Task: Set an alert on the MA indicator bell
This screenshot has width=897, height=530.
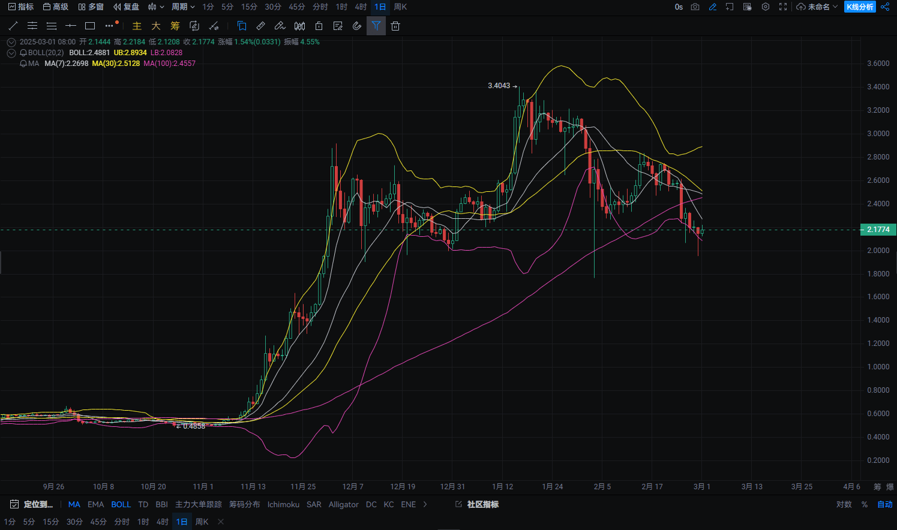Action: (23, 64)
